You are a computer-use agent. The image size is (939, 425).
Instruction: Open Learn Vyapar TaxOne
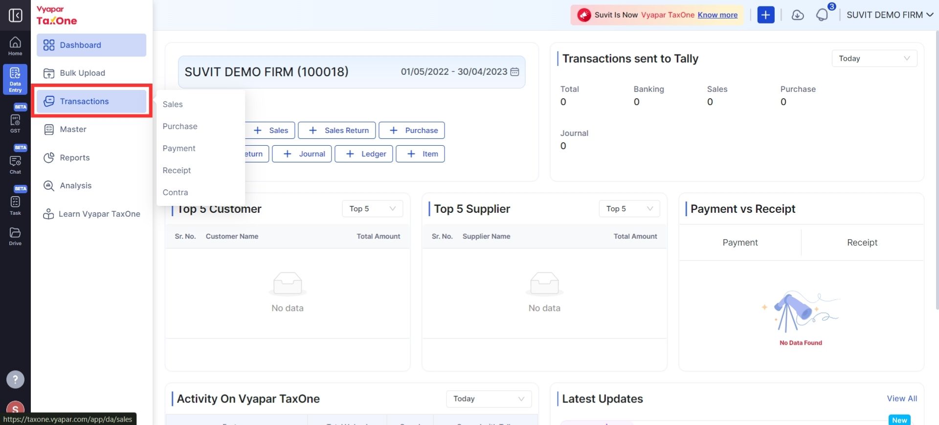point(91,214)
